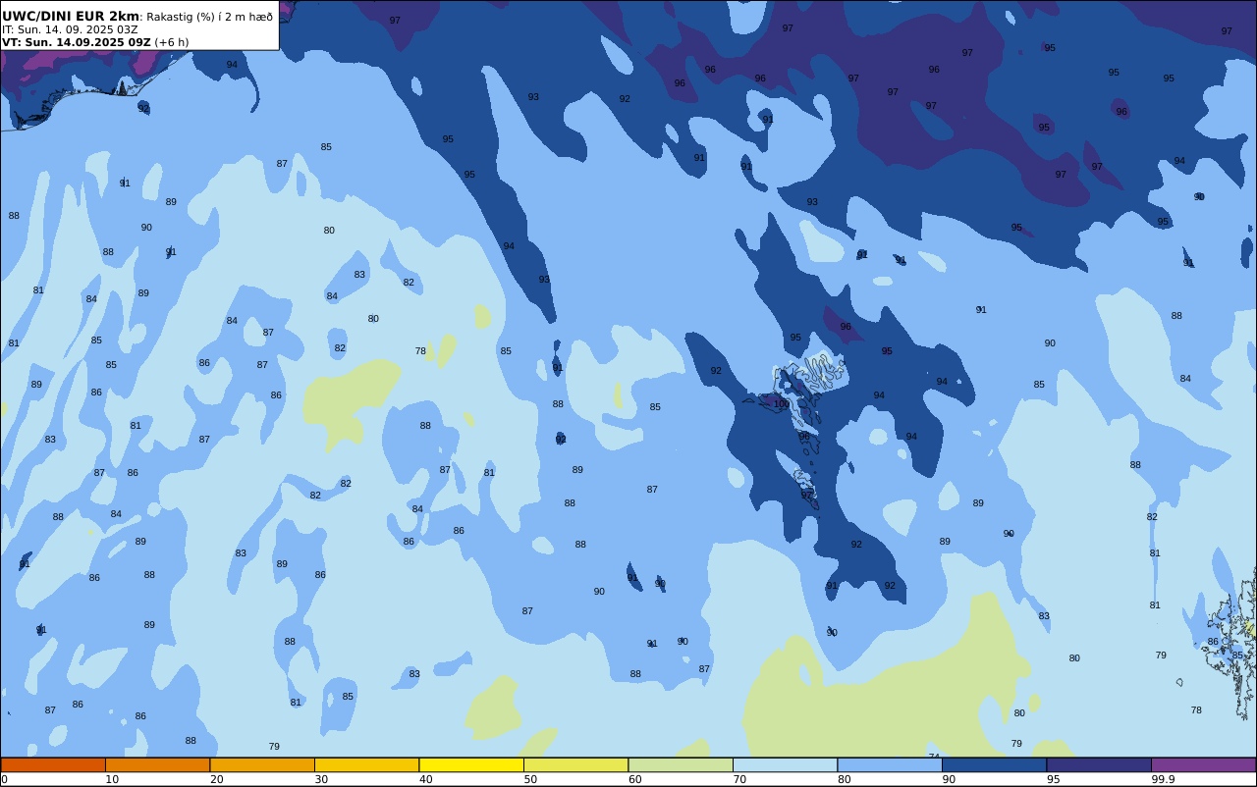Pick the amber 20–30 legend color band
The width and height of the screenshot is (1257, 787).
click(x=262, y=764)
